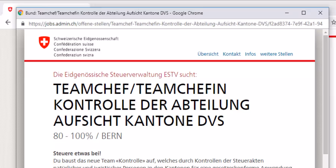Click the line 'Die Eidgenössische Steuerverwaltung ESTV sucht:'
This screenshot has width=336, height=168.
coord(125,75)
